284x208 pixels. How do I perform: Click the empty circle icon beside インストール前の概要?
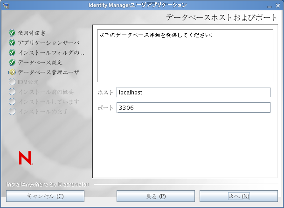[12, 92]
